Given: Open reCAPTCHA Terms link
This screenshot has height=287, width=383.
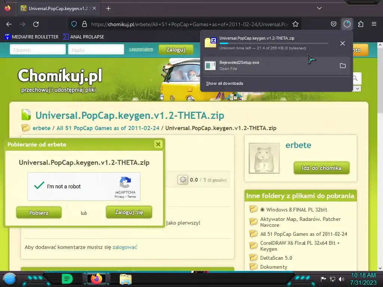Looking at the screenshot, I should pyautogui.click(x=131, y=197).
